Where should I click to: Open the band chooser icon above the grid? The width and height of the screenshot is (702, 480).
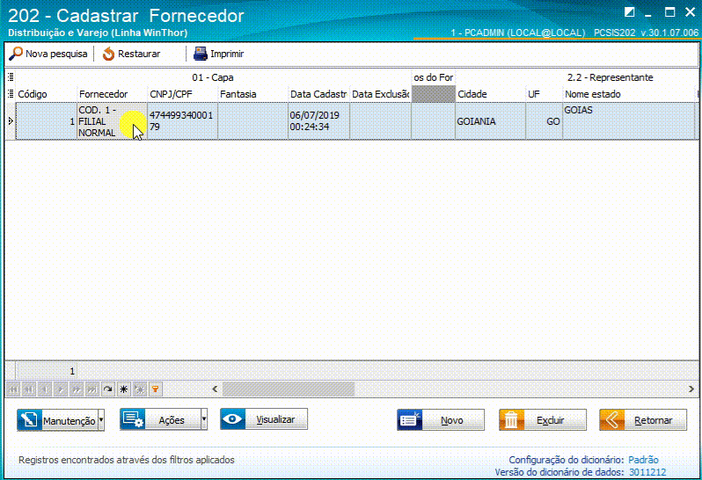(11, 77)
